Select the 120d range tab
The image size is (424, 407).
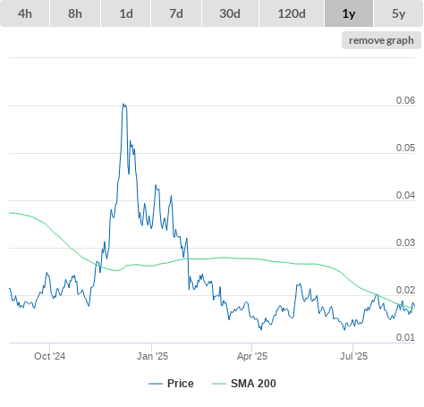[292, 13]
